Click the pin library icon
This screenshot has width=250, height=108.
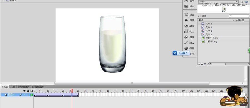tap(242, 2)
